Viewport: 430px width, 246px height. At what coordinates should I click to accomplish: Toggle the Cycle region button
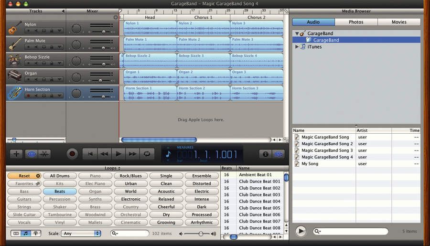click(147, 154)
